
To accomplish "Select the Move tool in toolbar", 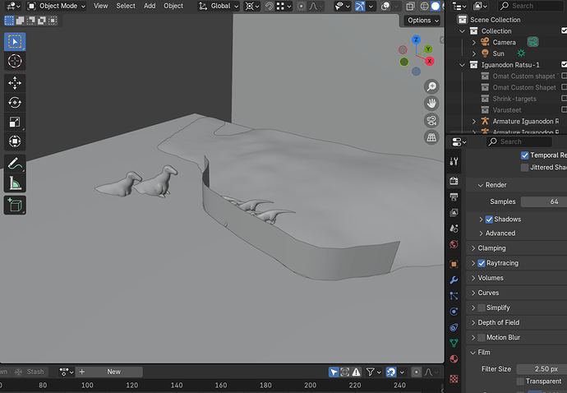I will pos(15,83).
